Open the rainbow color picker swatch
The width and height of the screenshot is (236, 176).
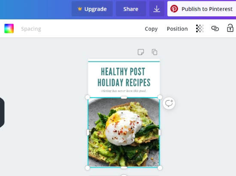tap(9, 28)
